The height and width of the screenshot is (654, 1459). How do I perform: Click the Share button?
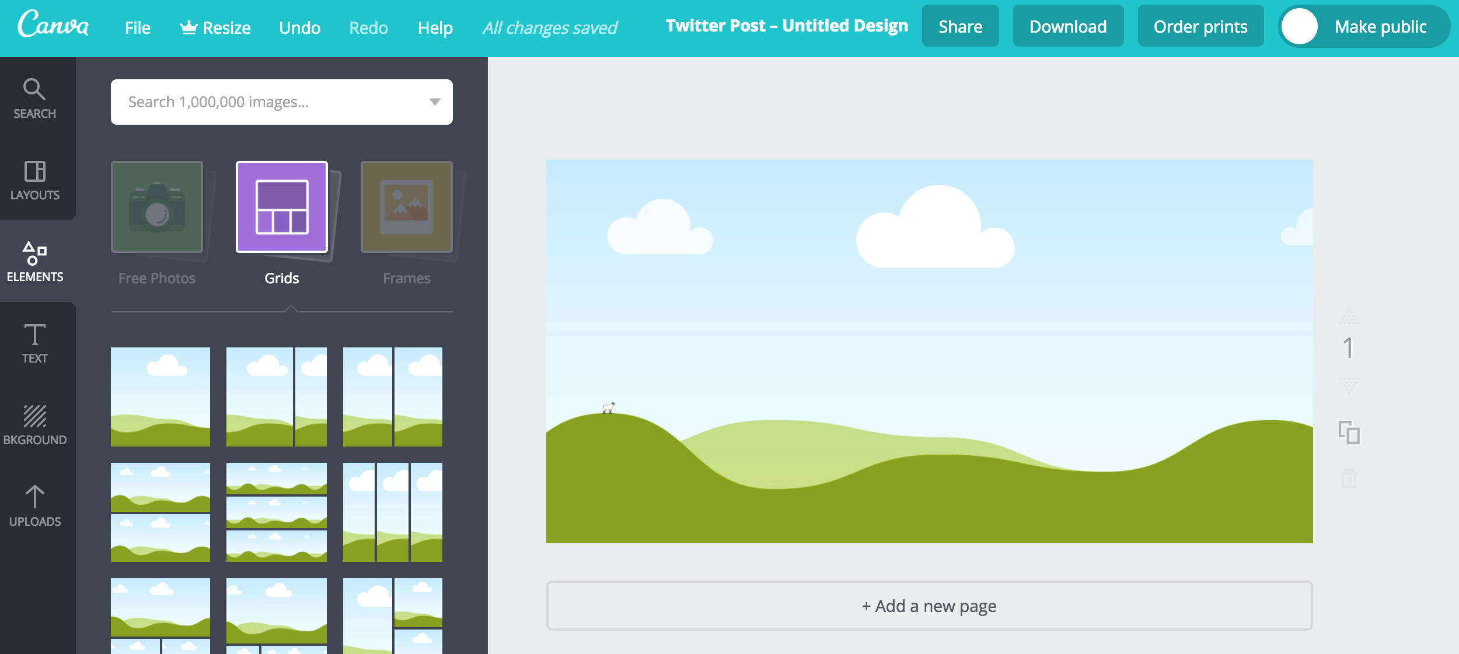pyautogui.click(x=960, y=27)
